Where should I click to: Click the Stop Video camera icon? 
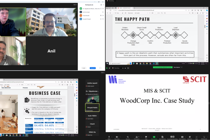[x=117, y=137]
